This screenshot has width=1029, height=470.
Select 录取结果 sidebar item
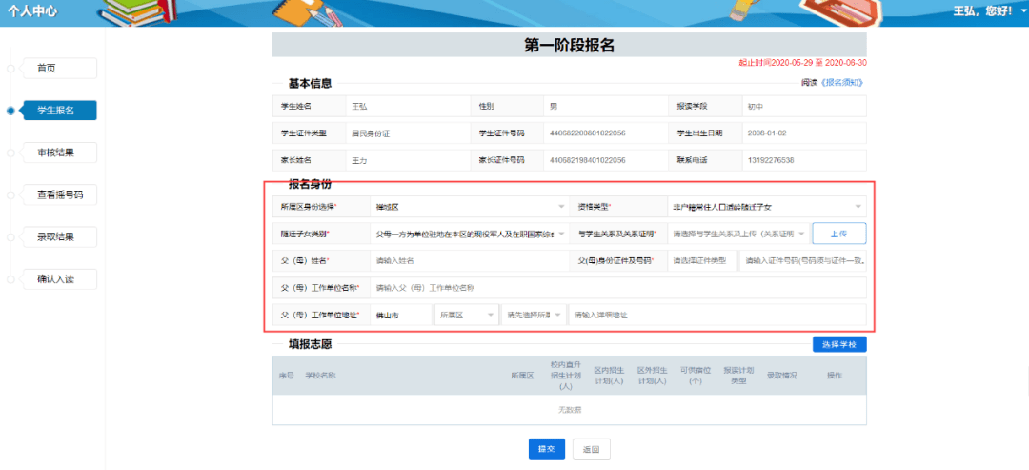[60, 237]
